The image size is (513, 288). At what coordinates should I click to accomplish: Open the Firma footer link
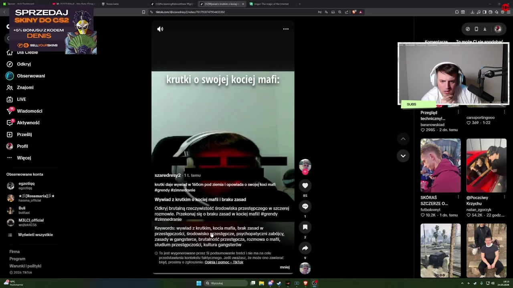[14, 252]
